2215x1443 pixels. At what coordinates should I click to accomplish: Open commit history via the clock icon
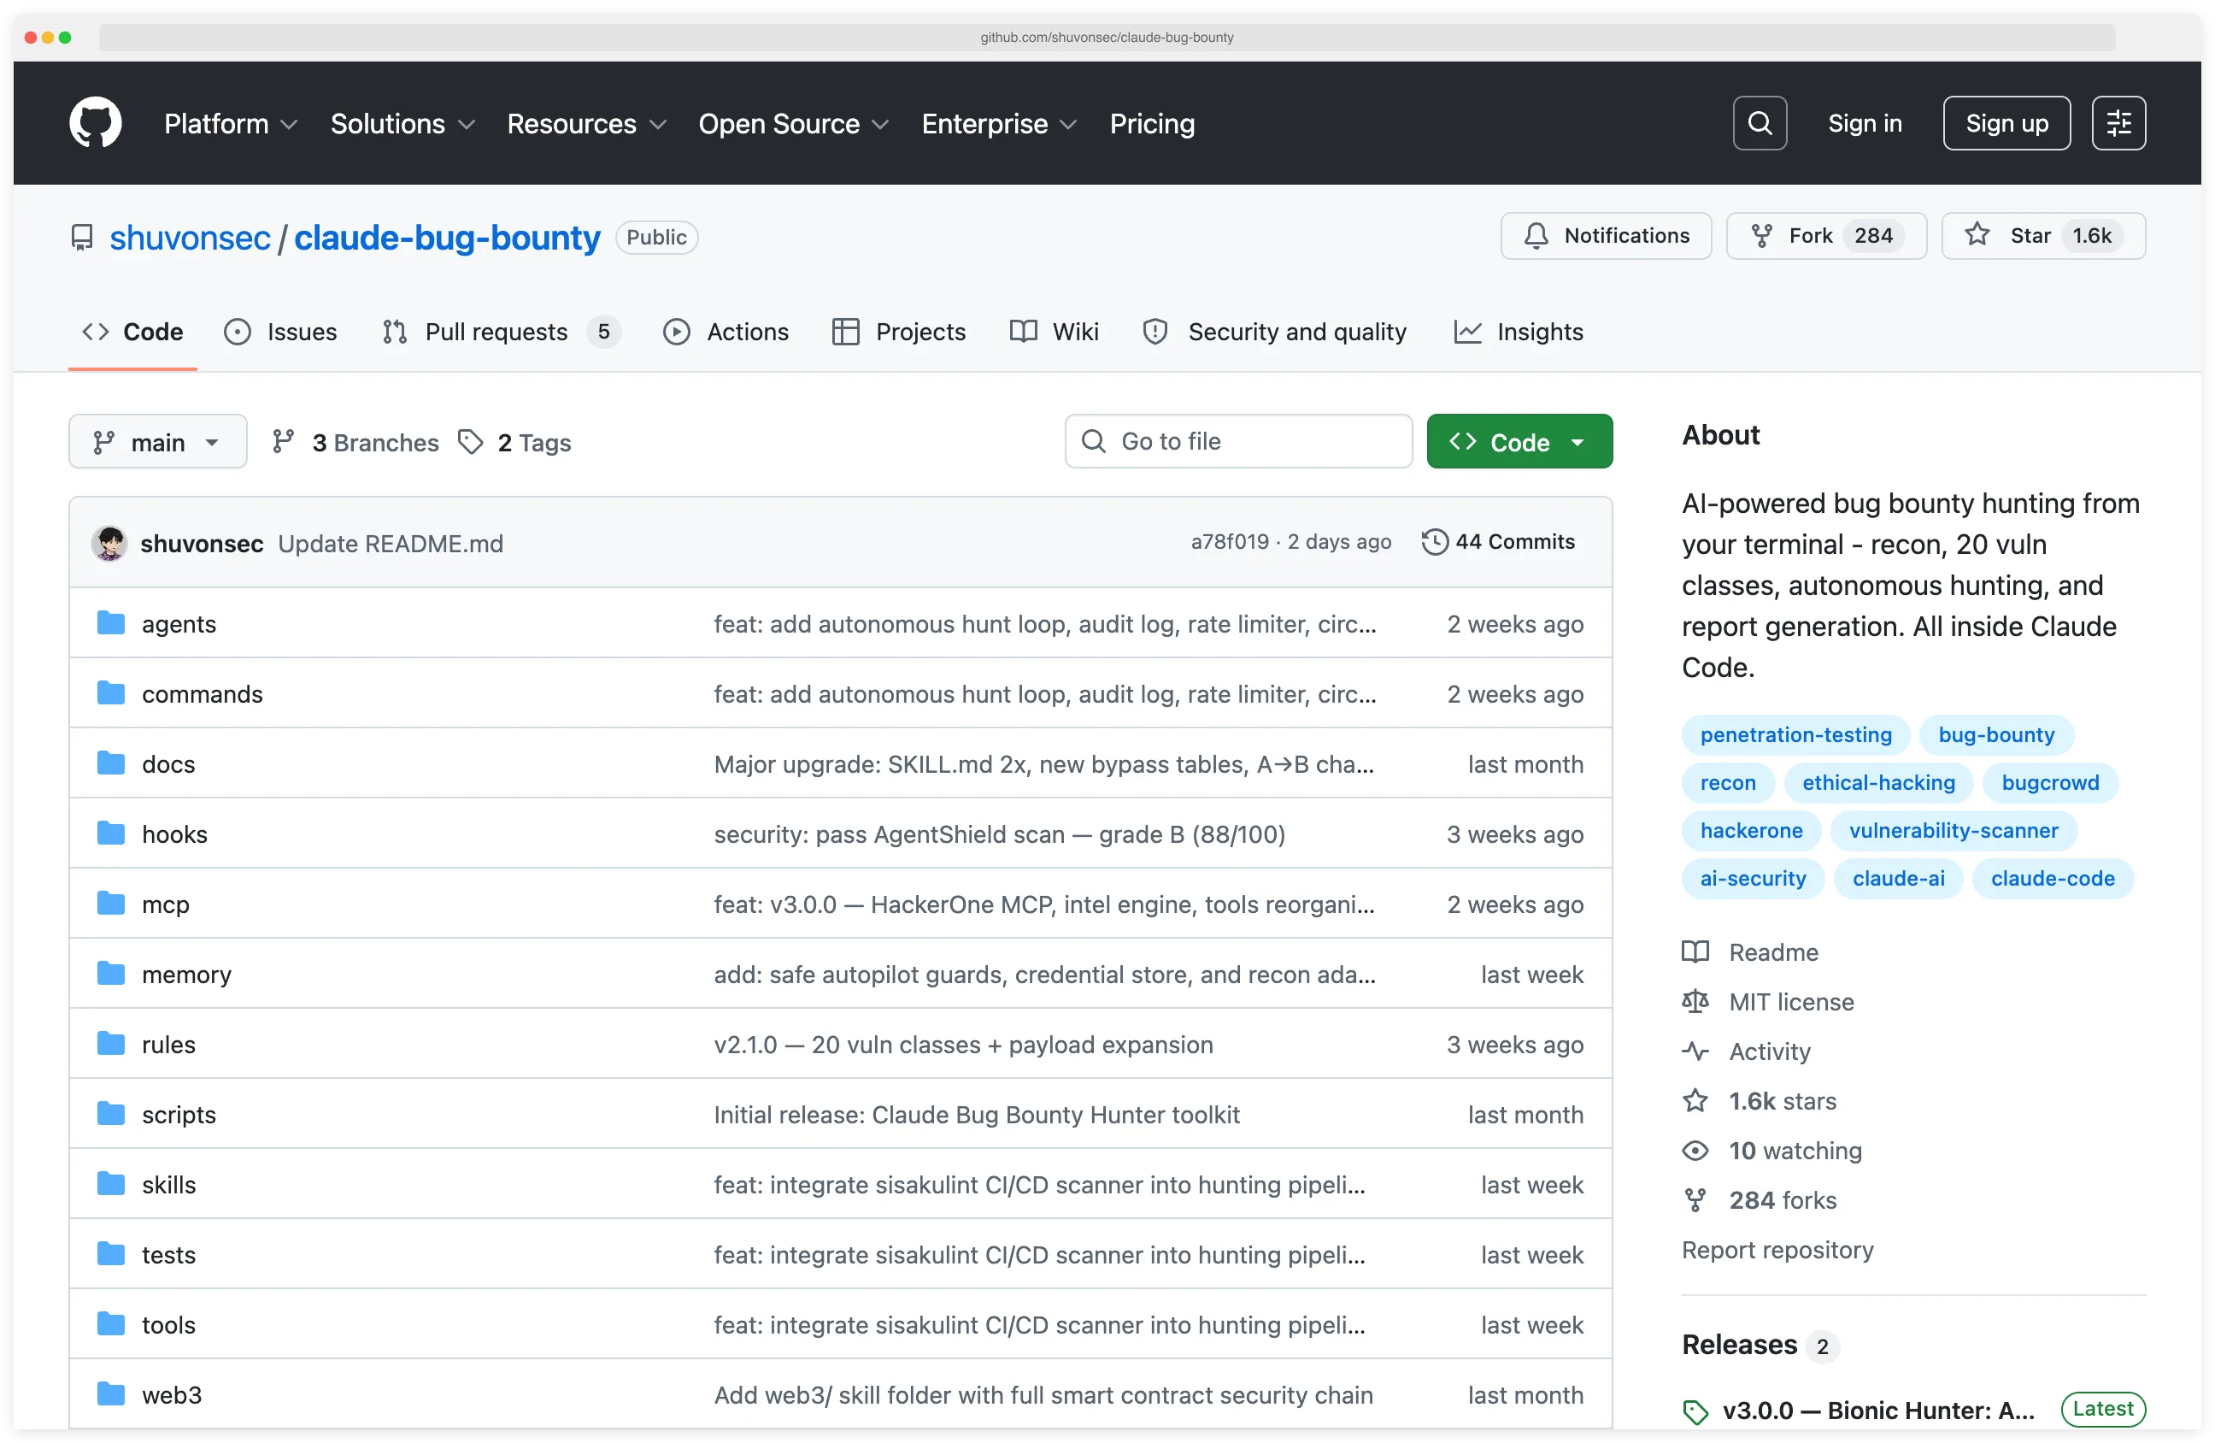click(x=1434, y=542)
